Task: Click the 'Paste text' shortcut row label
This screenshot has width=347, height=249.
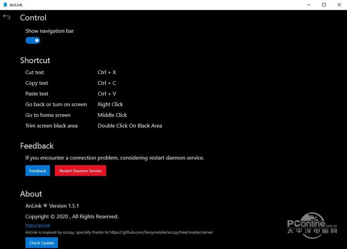Action: pos(37,94)
